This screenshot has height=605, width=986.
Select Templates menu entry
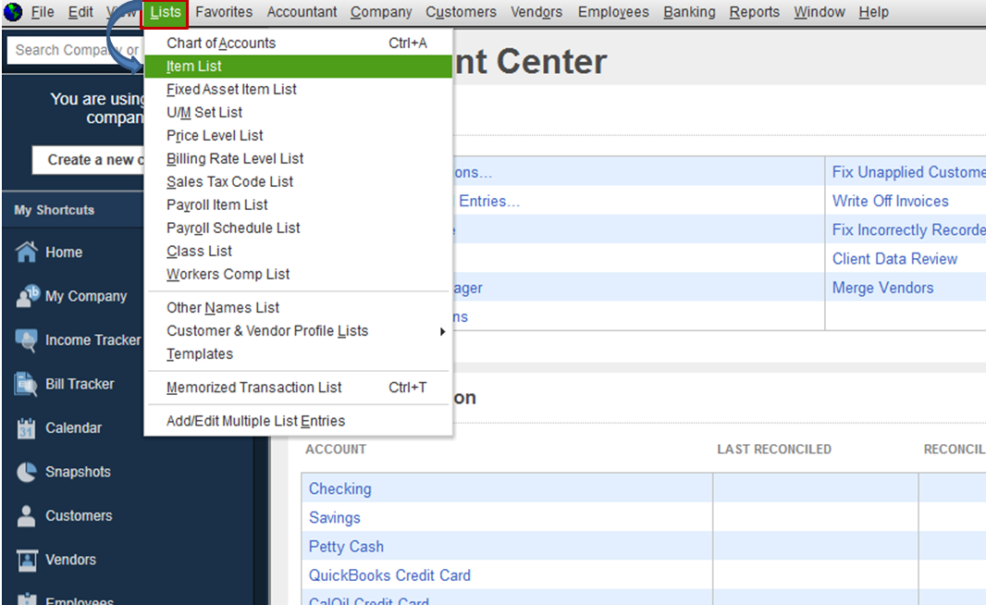click(298, 354)
